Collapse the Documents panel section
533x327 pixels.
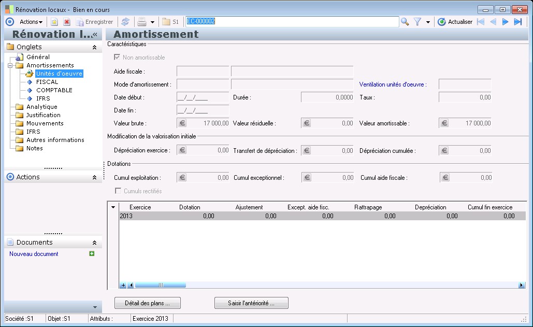click(94, 243)
